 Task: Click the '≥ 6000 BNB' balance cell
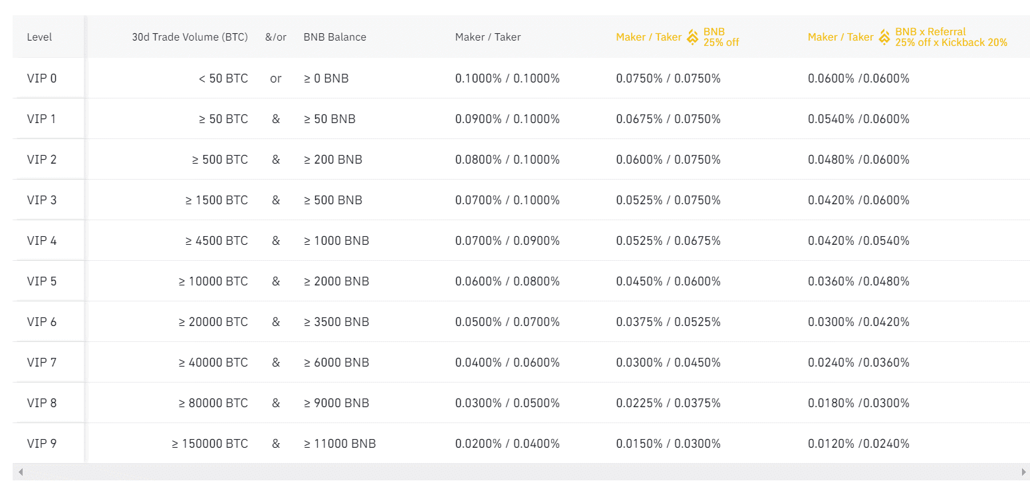pos(336,363)
